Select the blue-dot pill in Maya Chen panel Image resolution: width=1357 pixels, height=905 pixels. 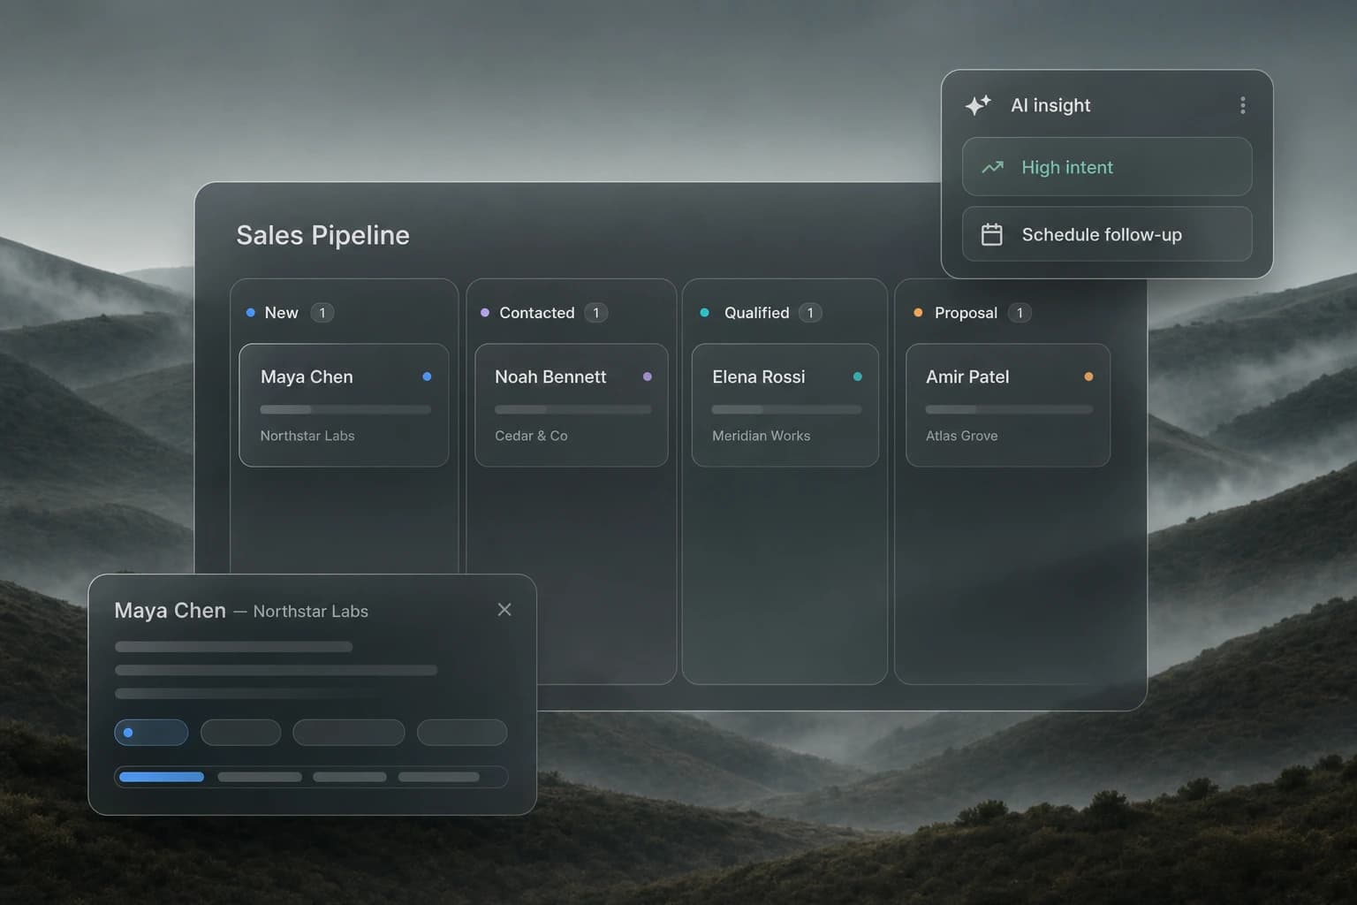(x=151, y=733)
